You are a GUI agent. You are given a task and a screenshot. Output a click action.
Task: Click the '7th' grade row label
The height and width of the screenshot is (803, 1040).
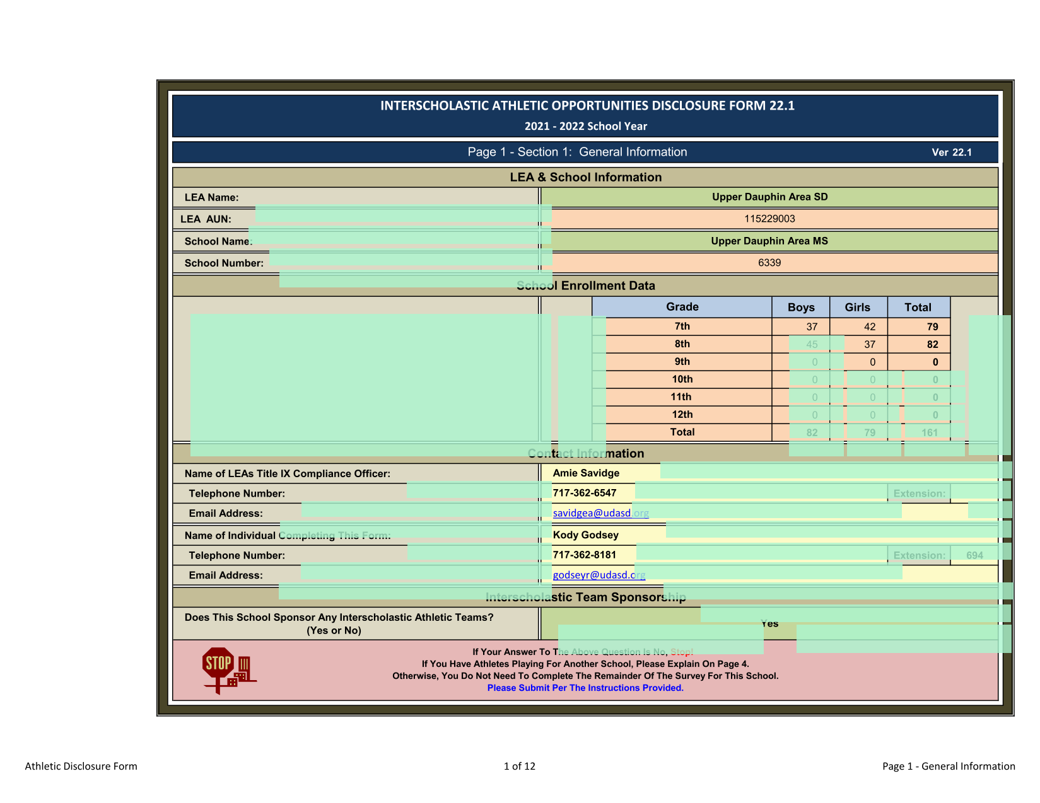pyautogui.click(x=682, y=326)
